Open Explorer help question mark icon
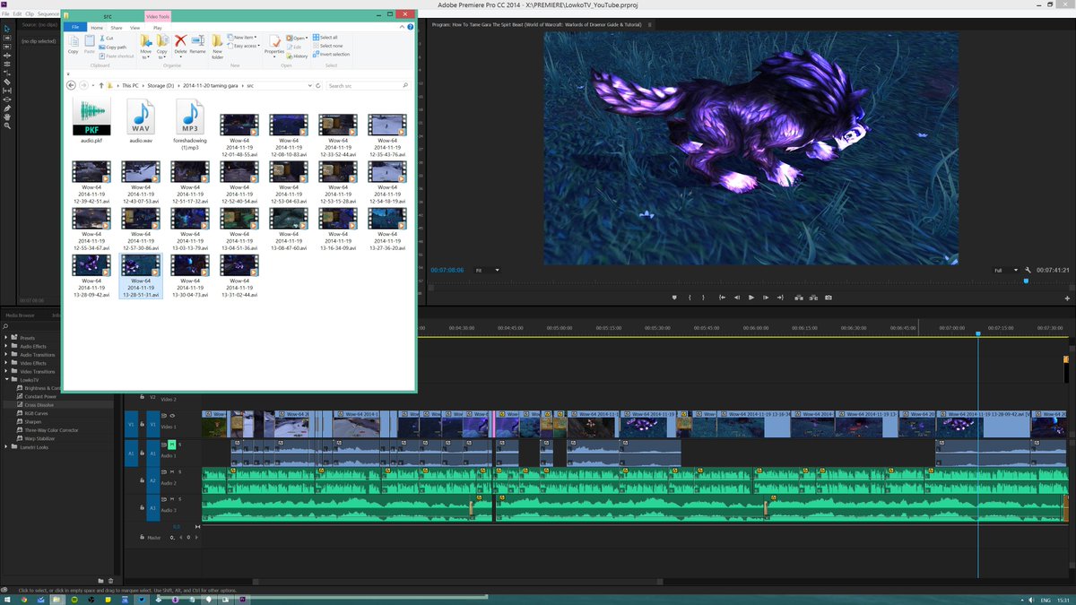This screenshot has width=1076, height=605. tap(410, 27)
